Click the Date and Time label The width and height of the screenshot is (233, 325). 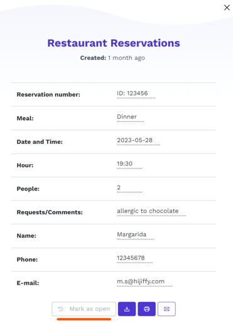40,142
